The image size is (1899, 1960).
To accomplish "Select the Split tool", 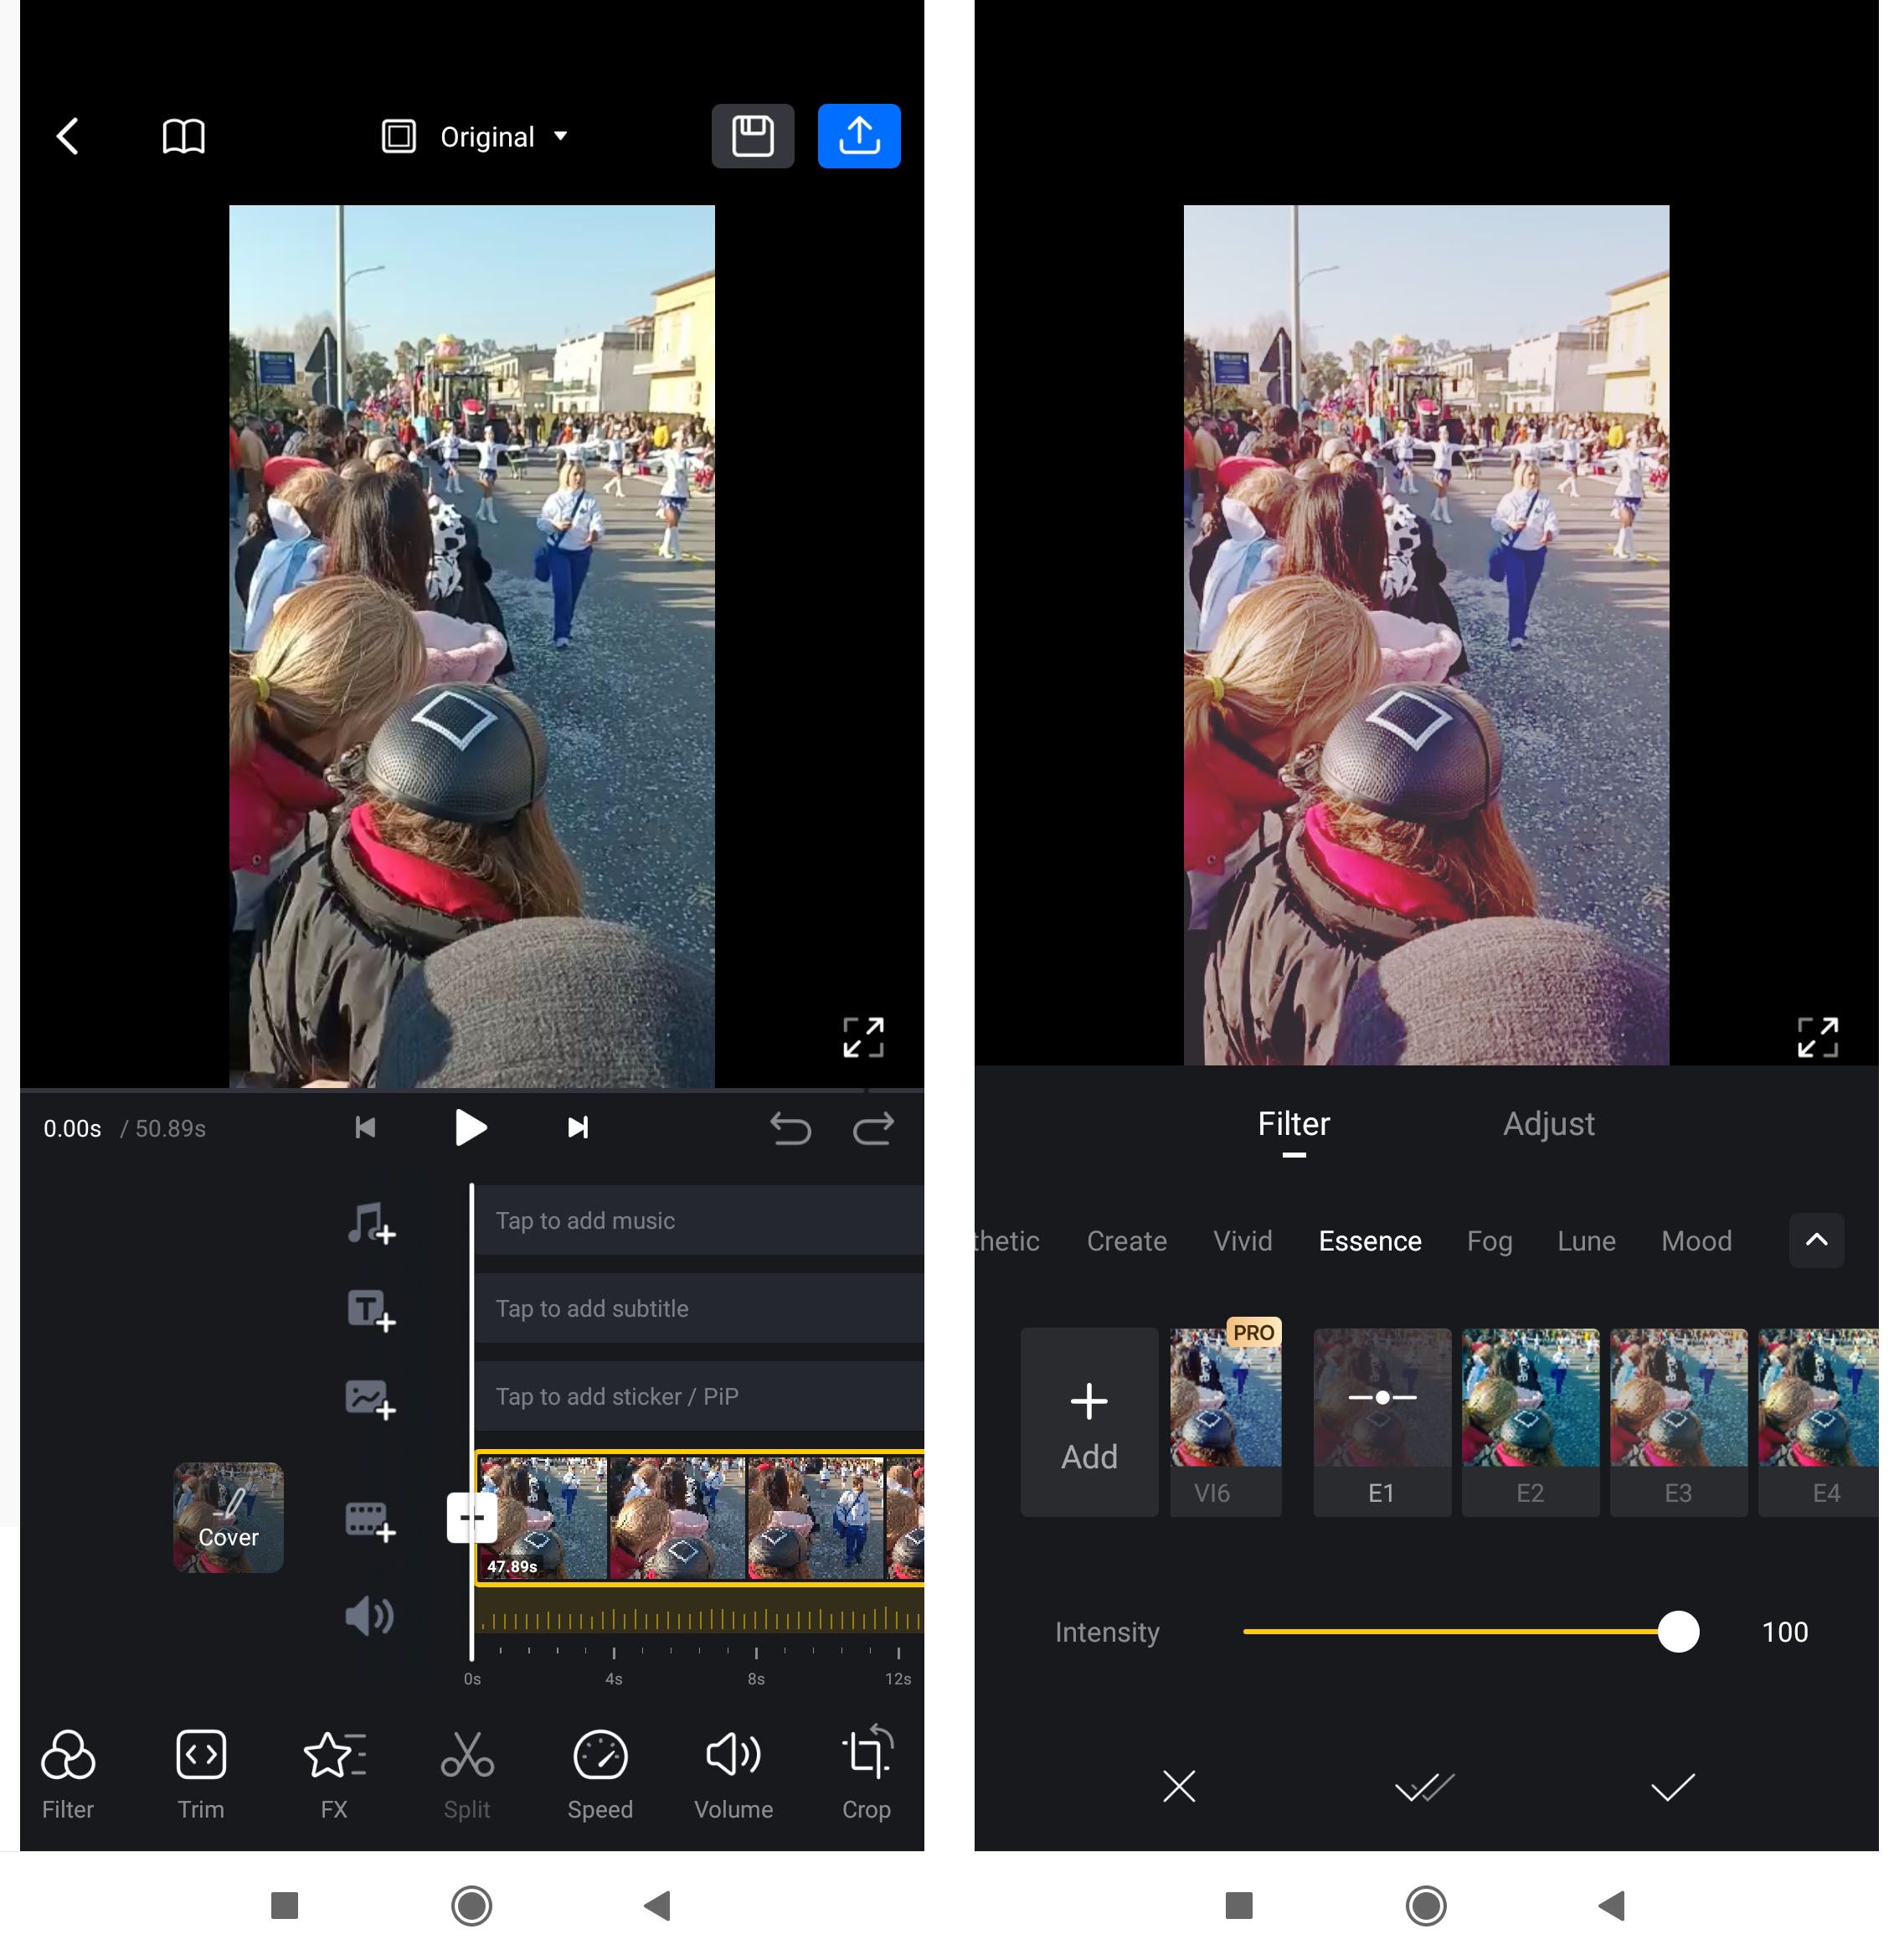I will (467, 1761).
